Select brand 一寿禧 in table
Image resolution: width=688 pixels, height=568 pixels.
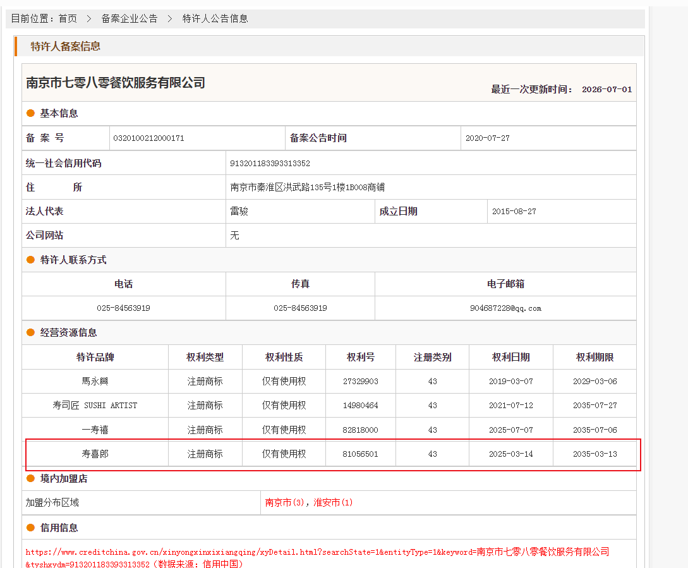(x=95, y=430)
